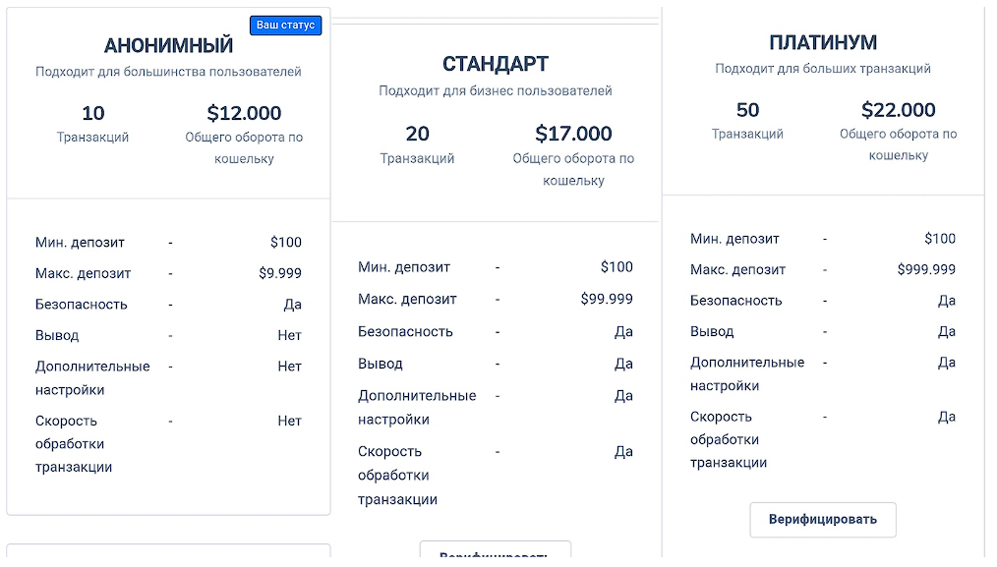Click the $12.000 turnover value in Анонимный

tap(244, 113)
